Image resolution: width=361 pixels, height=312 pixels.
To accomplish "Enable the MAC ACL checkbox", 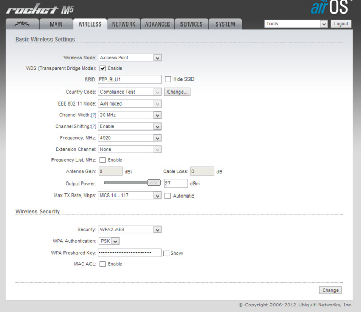I will [102, 264].
